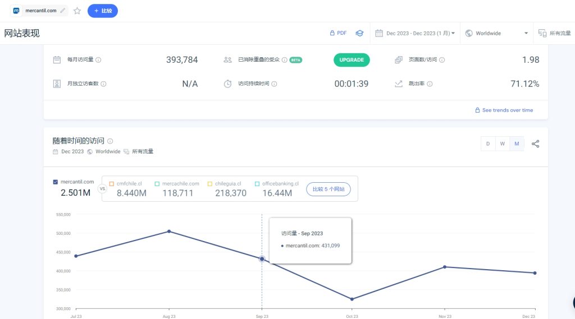Viewport: 575px width, 319px height.
Task: Click the 每月访问量 calendar icon
Action: pos(57,59)
